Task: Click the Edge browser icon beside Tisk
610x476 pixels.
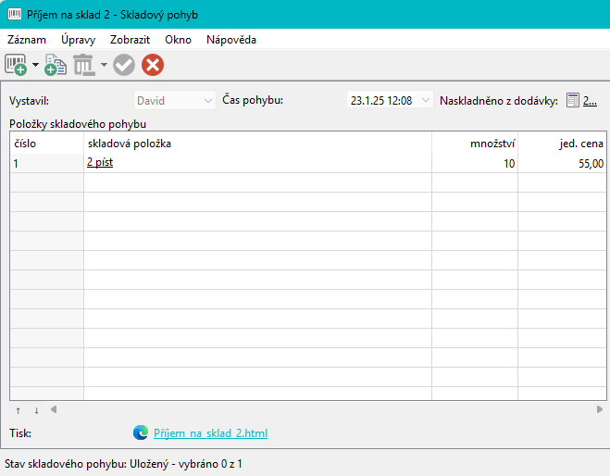Action: tap(141, 432)
